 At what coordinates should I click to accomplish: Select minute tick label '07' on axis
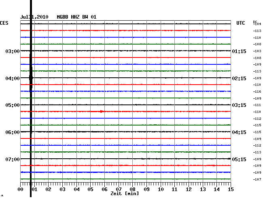tap(119, 189)
